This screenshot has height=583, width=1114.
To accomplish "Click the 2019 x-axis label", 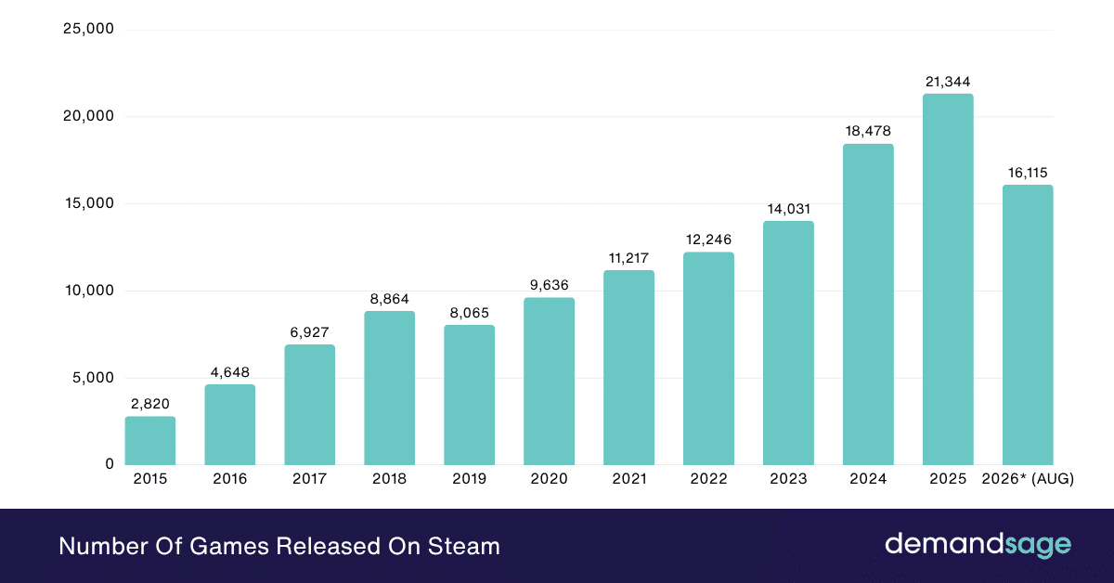I will pos(469,480).
